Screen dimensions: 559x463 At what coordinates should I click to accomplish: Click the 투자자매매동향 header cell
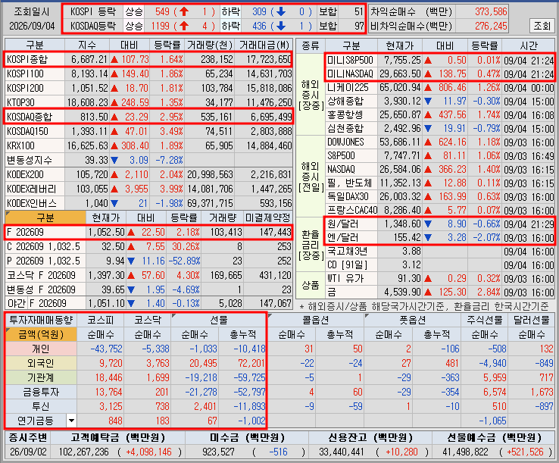point(41,320)
